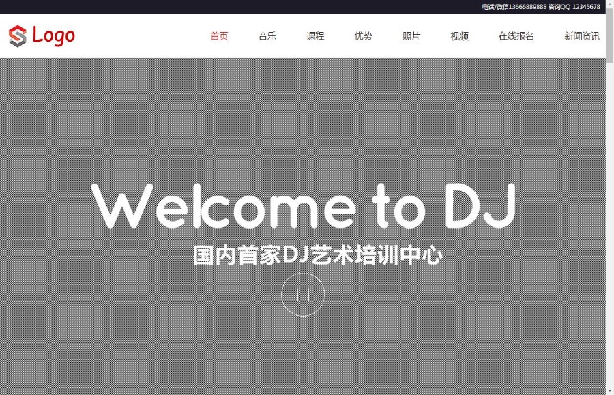
Task: Pause the banner slideshow via the circle pause icon
Action: click(304, 295)
